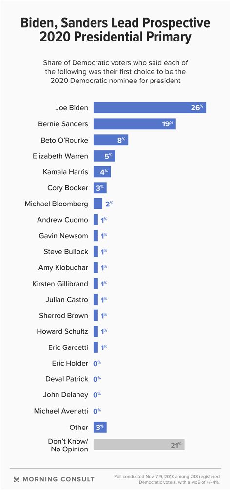Click the Morning Consult logo icon
Image resolution: width=231 pixels, height=490 pixels.
[16, 479]
